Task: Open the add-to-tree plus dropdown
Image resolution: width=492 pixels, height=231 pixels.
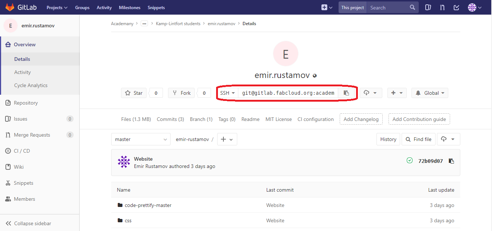Action: tap(227, 139)
